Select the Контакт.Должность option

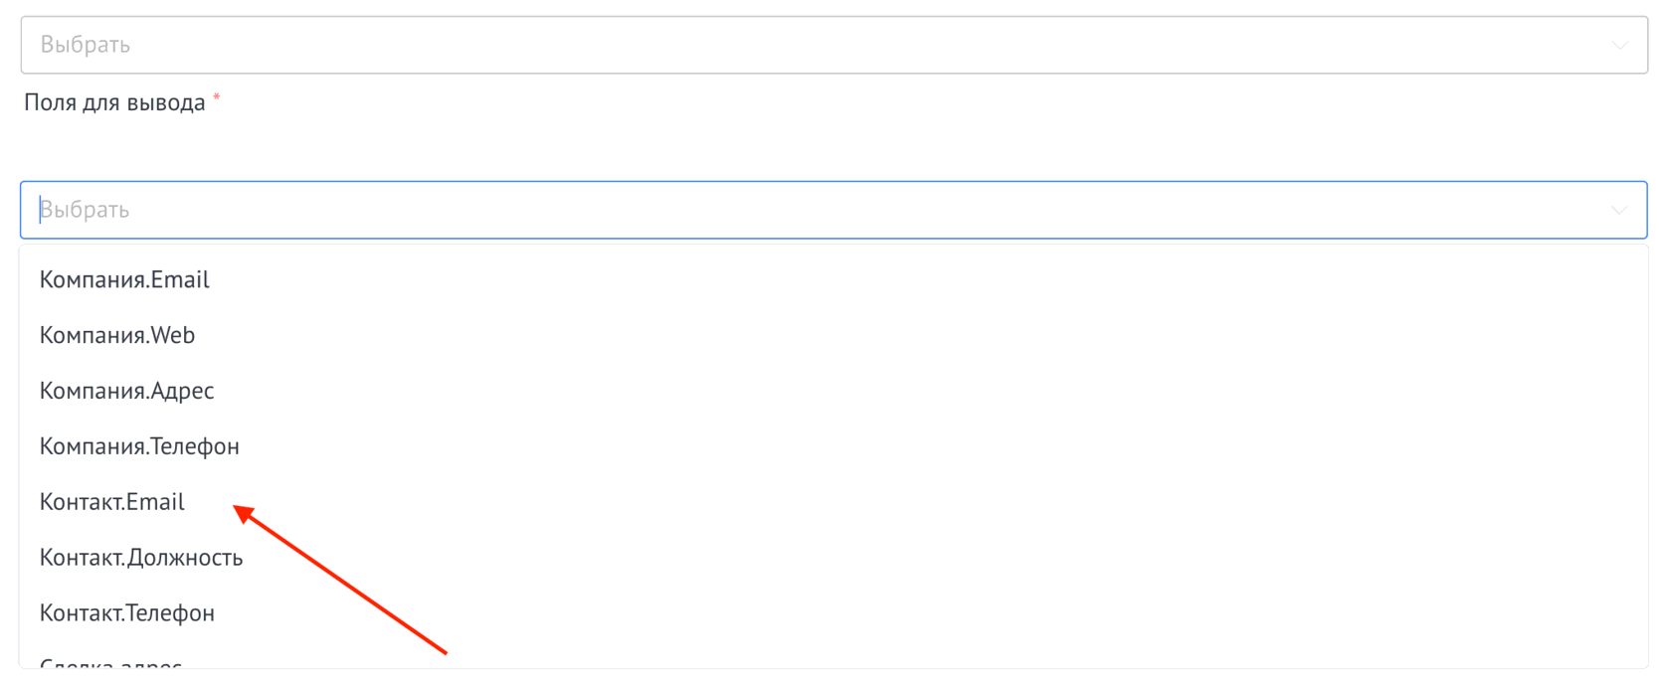tap(141, 559)
